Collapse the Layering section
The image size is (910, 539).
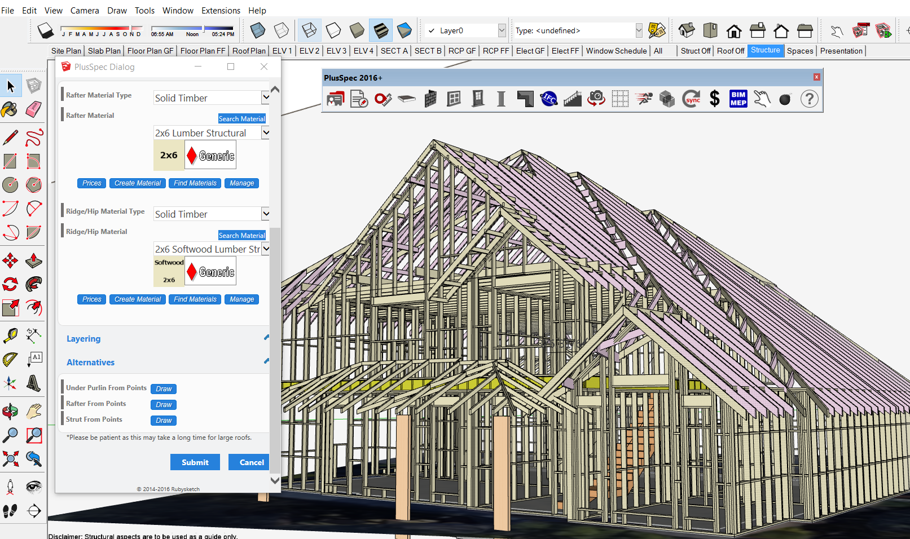click(x=266, y=337)
